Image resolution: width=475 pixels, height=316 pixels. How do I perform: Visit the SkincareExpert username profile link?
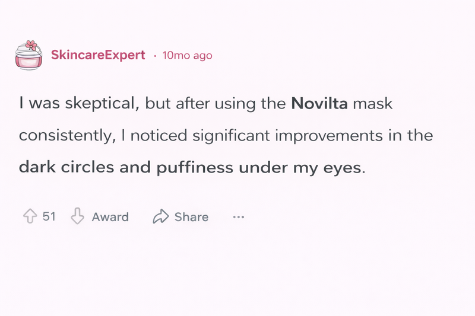pyautogui.click(x=98, y=55)
